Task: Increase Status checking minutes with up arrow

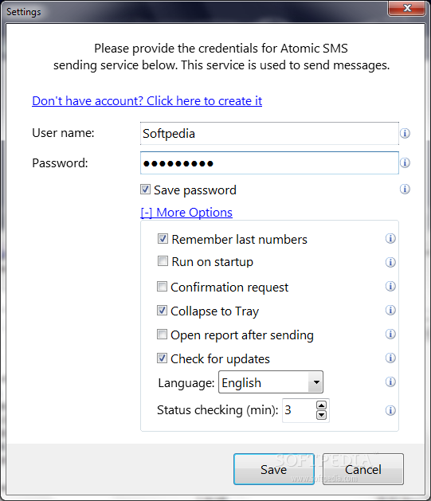Action: point(321,405)
